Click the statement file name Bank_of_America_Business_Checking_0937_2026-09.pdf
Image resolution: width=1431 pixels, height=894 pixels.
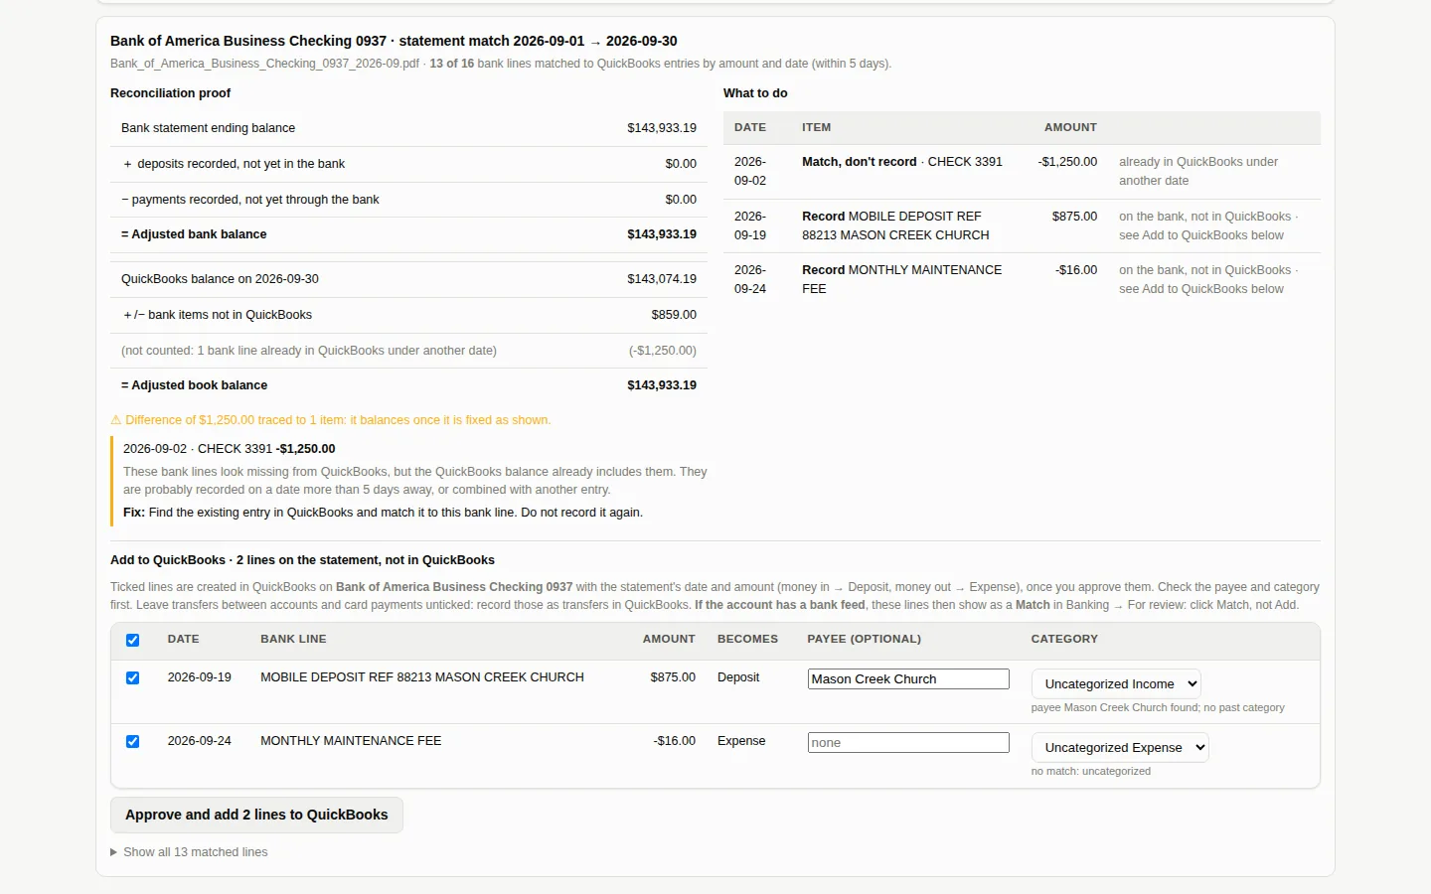click(x=264, y=64)
